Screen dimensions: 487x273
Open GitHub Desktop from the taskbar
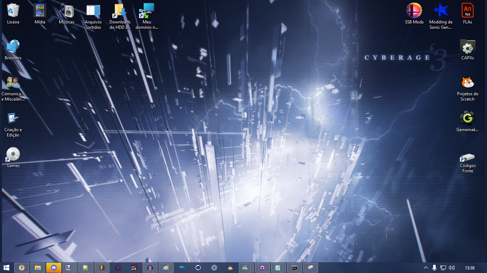[262, 268]
